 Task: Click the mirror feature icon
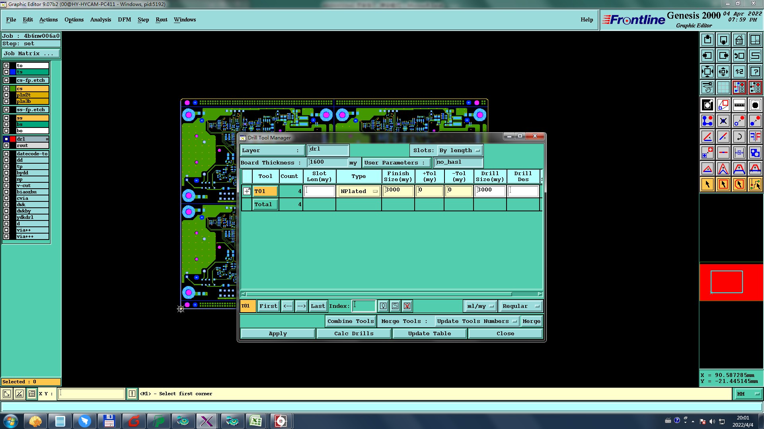click(x=755, y=137)
